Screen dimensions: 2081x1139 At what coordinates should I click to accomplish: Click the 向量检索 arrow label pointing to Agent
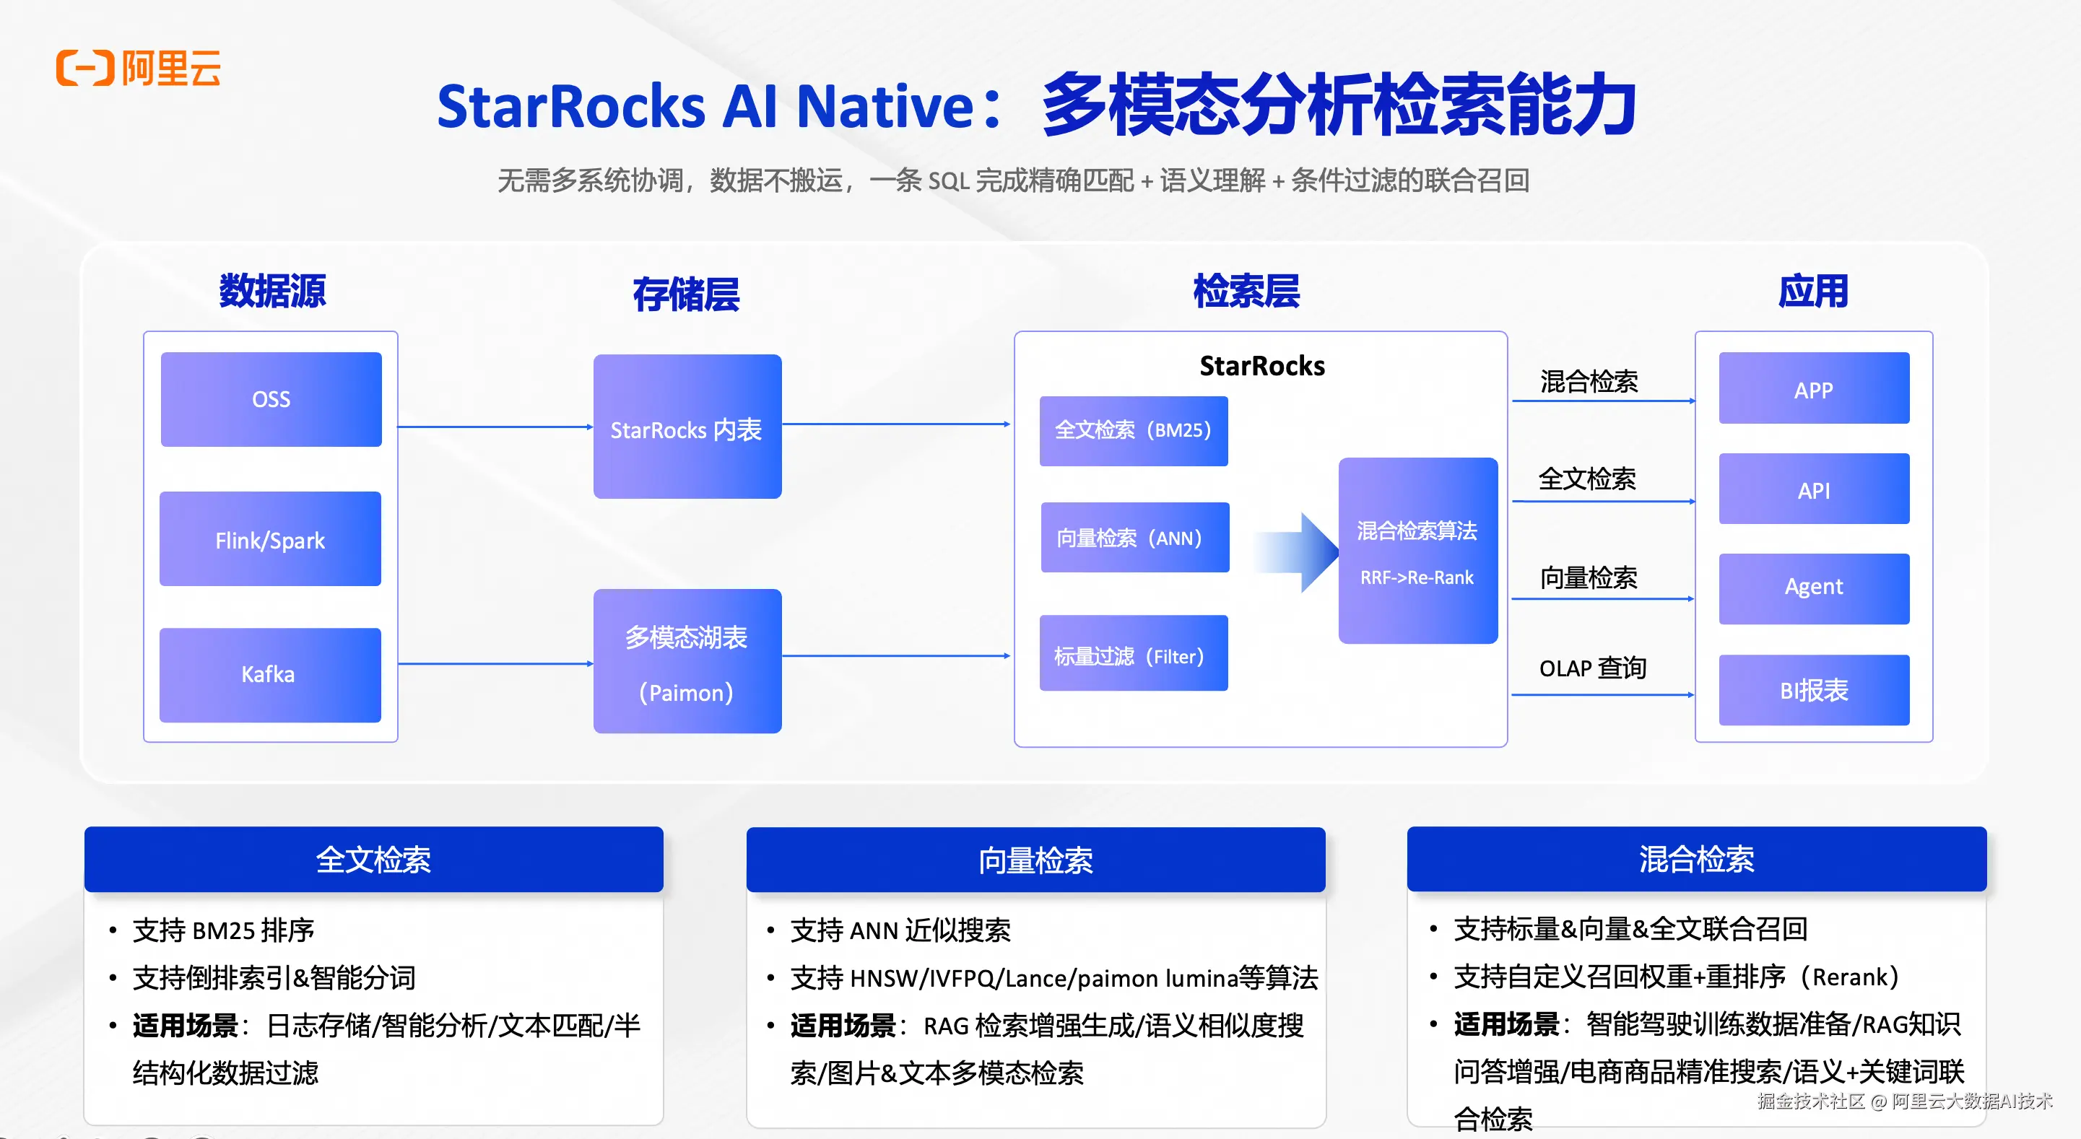point(1589,577)
